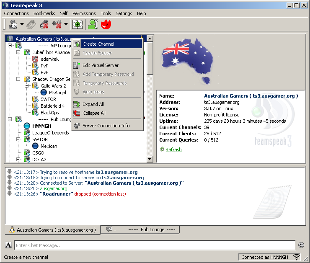Click the Edit Virtual Server icon
Image resolution: width=310 pixels, height=263 pixels.
pyautogui.click(x=77, y=65)
